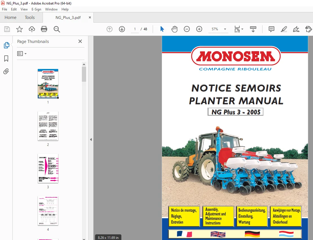Open the Sign document pen tool
313x240 pixels.
(296, 29)
